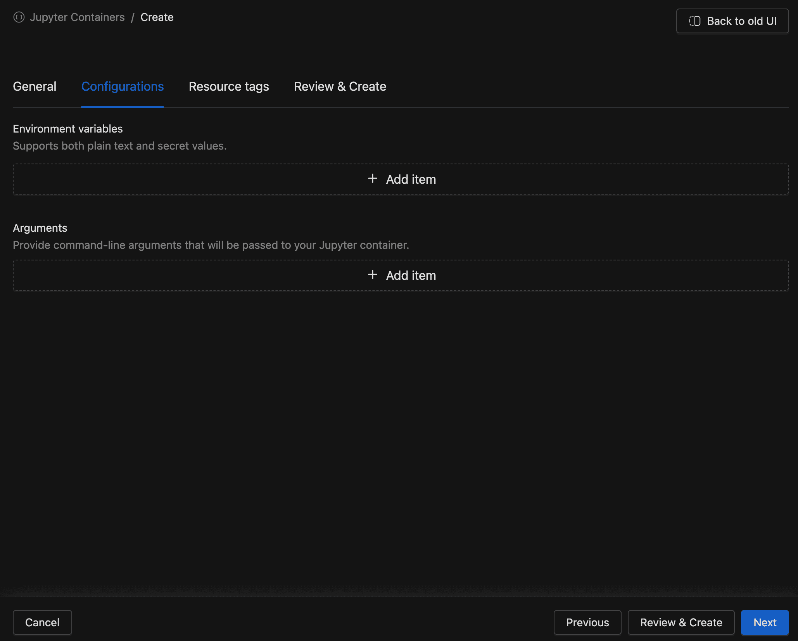The image size is (798, 641).
Task: Go to Review & Create tab
Action: 340,86
